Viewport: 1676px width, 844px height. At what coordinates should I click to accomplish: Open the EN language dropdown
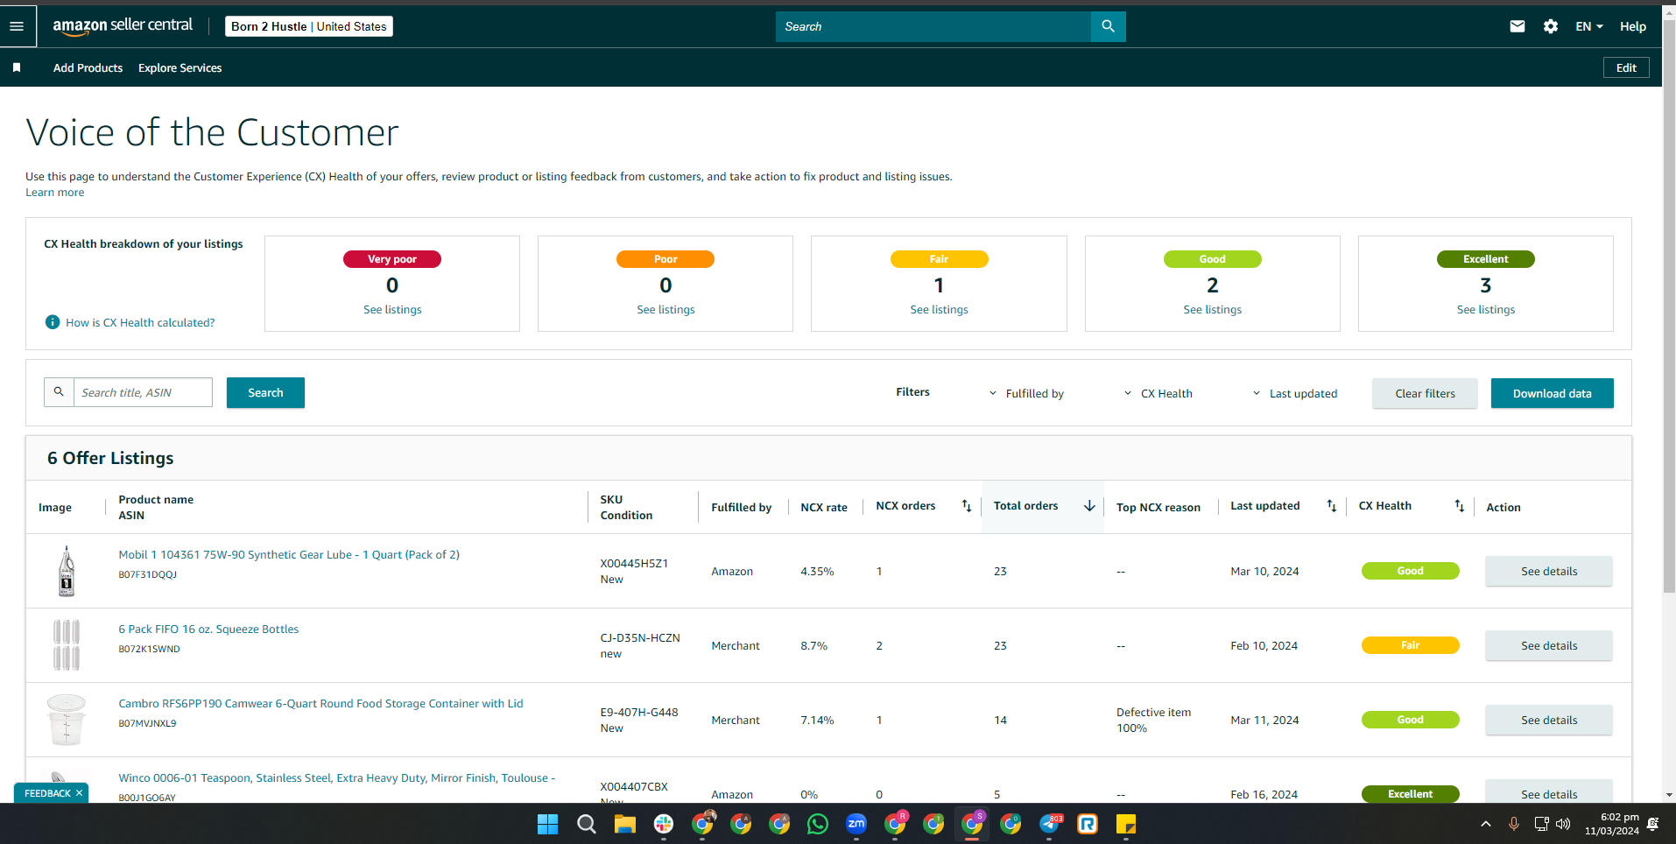tap(1589, 26)
